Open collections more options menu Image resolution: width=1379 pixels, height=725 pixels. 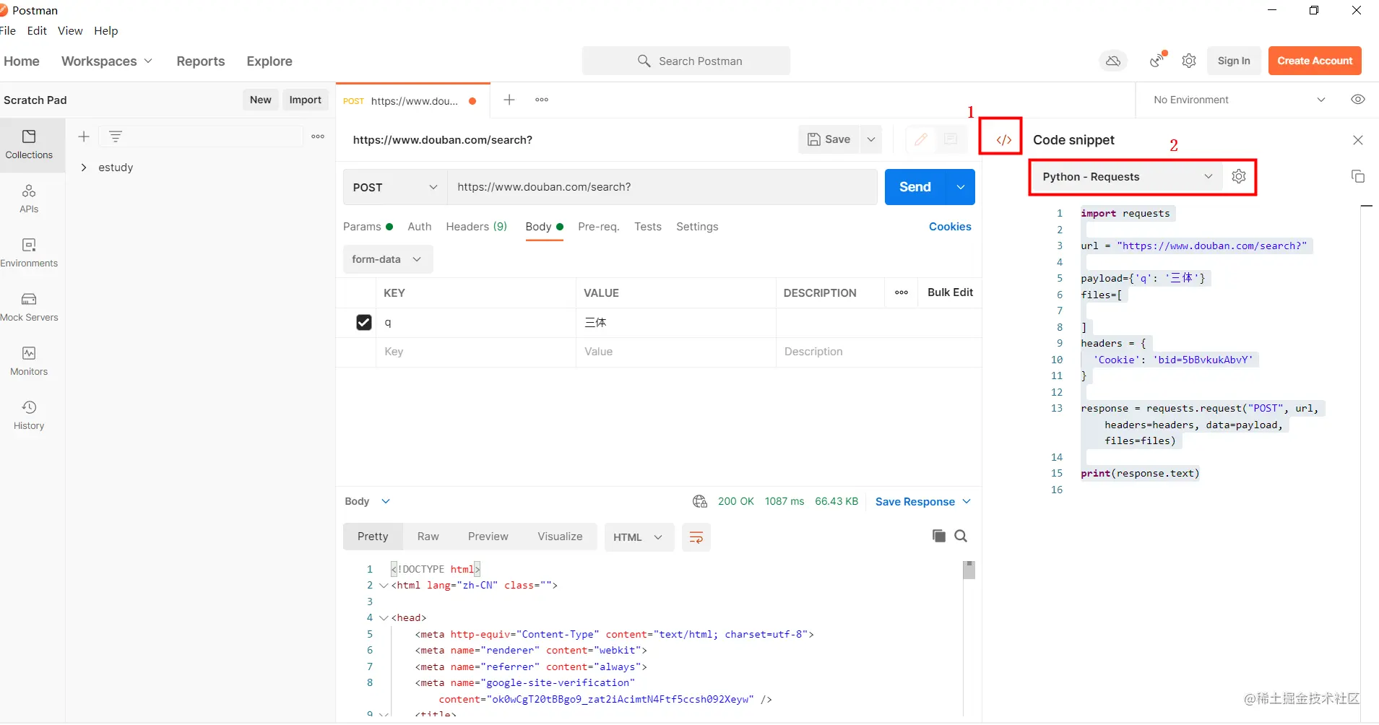[x=318, y=136]
